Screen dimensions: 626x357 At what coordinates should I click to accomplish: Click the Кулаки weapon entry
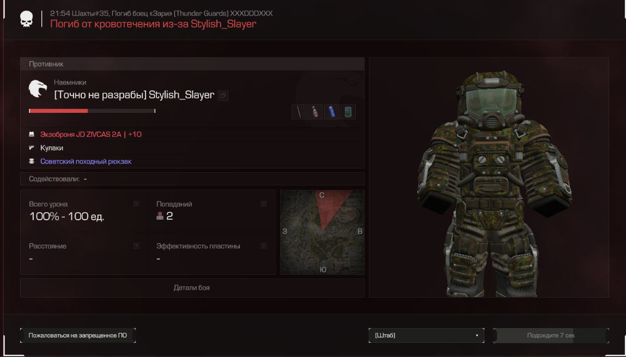click(x=52, y=148)
